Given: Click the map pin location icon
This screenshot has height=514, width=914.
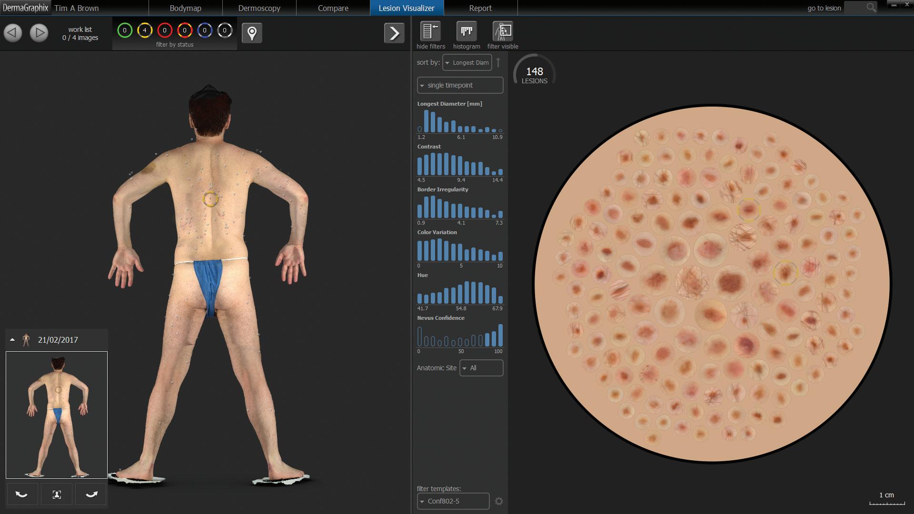Looking at the screenshot, I should (x=252, y=33).
